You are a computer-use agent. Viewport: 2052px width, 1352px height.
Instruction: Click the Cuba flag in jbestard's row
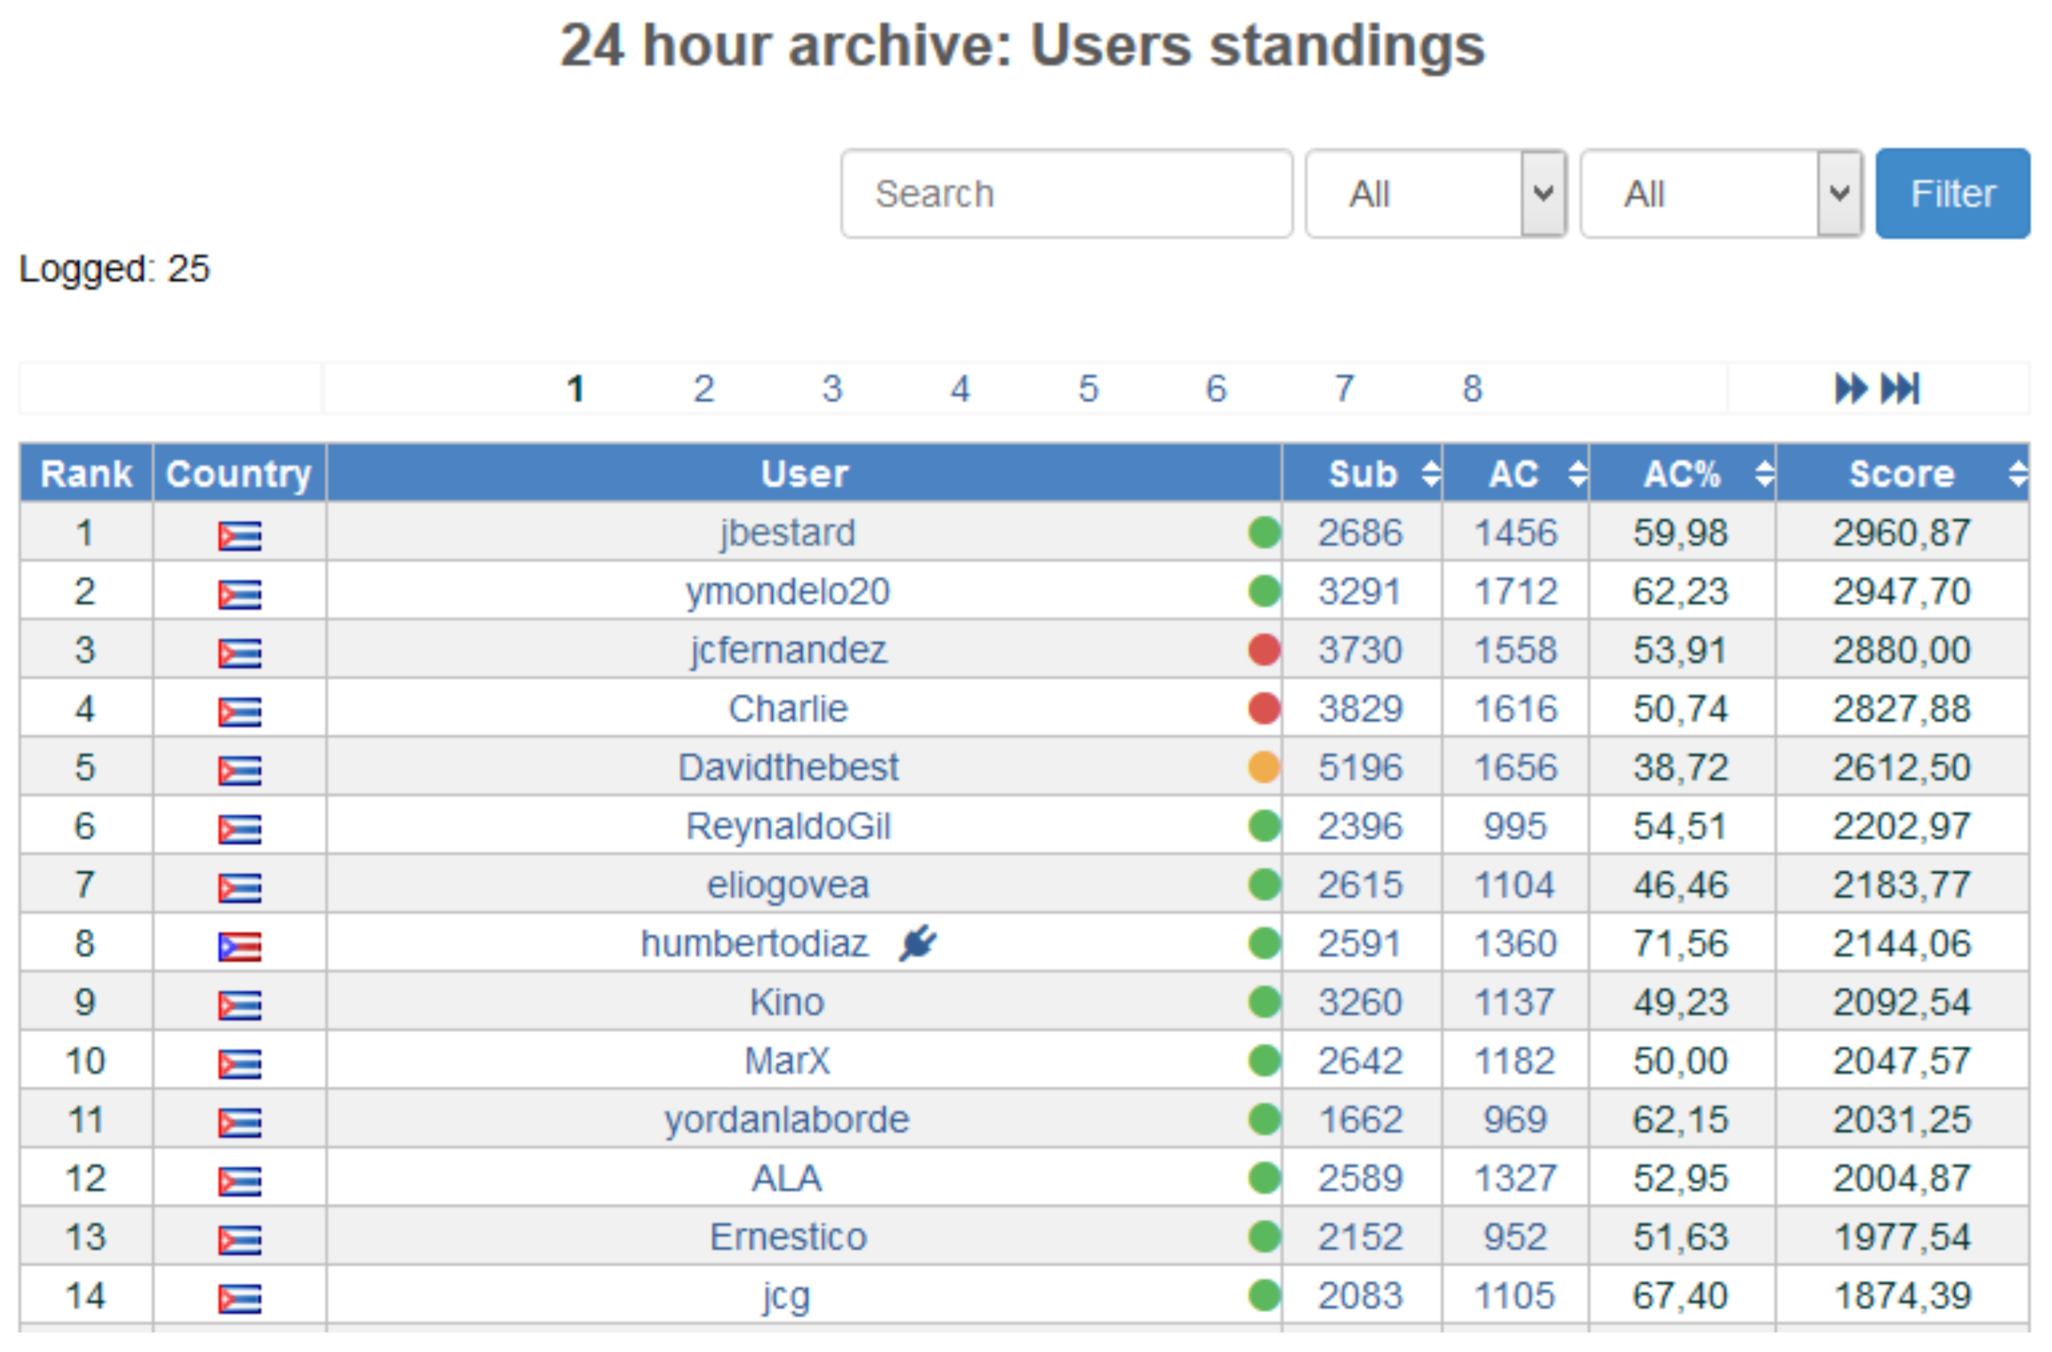[x=239, y=536]
